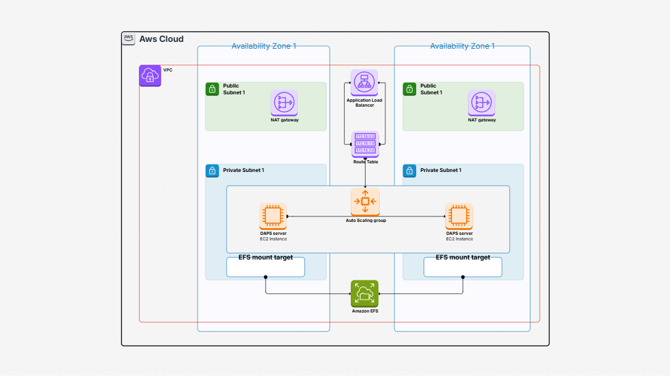Screen dimensions: 670x376
Task: Select the Application Load Balancer icon
Action: 364,83
